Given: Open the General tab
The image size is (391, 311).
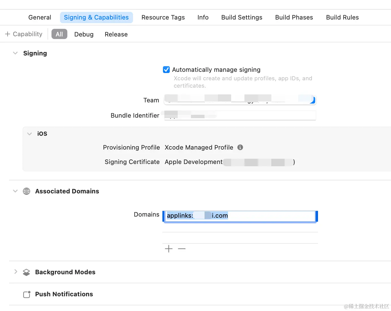Looking at the screenshot, I should point(40,18).
